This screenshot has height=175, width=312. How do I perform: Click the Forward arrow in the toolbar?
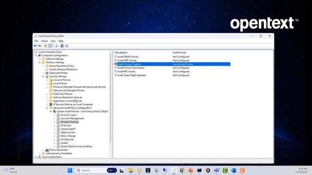(39, 46)
